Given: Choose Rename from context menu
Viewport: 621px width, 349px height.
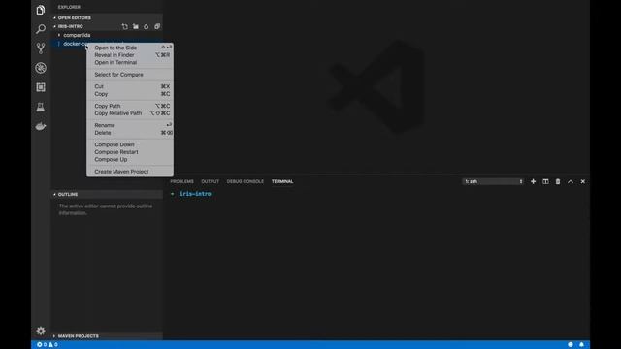Looking at the screenshot, I should tap(129, 125).
